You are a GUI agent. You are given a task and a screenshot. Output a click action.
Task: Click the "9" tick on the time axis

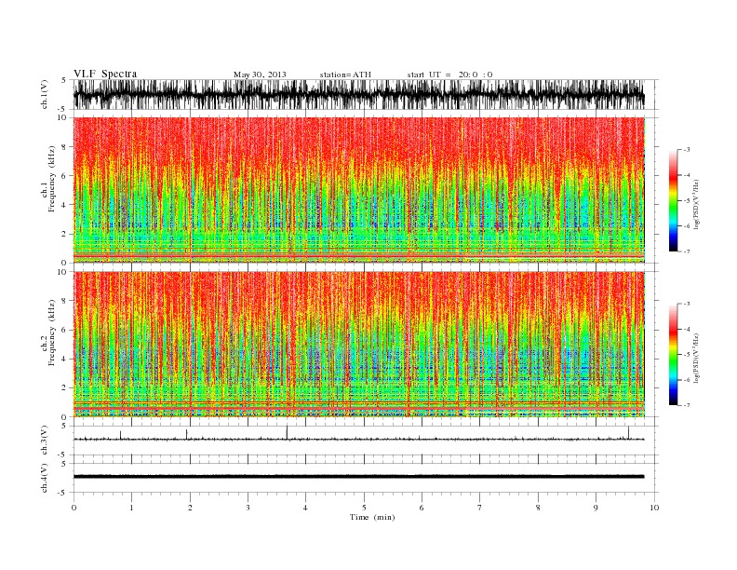pyautogui.click(x=596, y=508)
